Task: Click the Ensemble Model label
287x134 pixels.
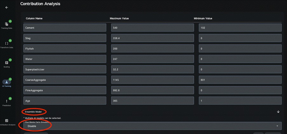Action: [33, 112]
